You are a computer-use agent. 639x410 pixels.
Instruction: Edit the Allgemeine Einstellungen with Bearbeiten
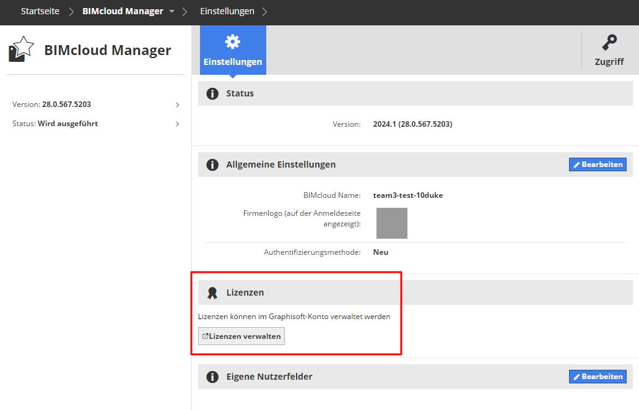pos(598,164)
